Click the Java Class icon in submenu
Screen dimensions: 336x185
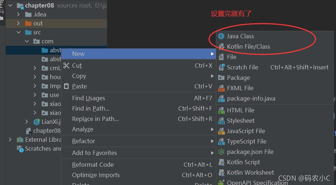click(221, 36)
